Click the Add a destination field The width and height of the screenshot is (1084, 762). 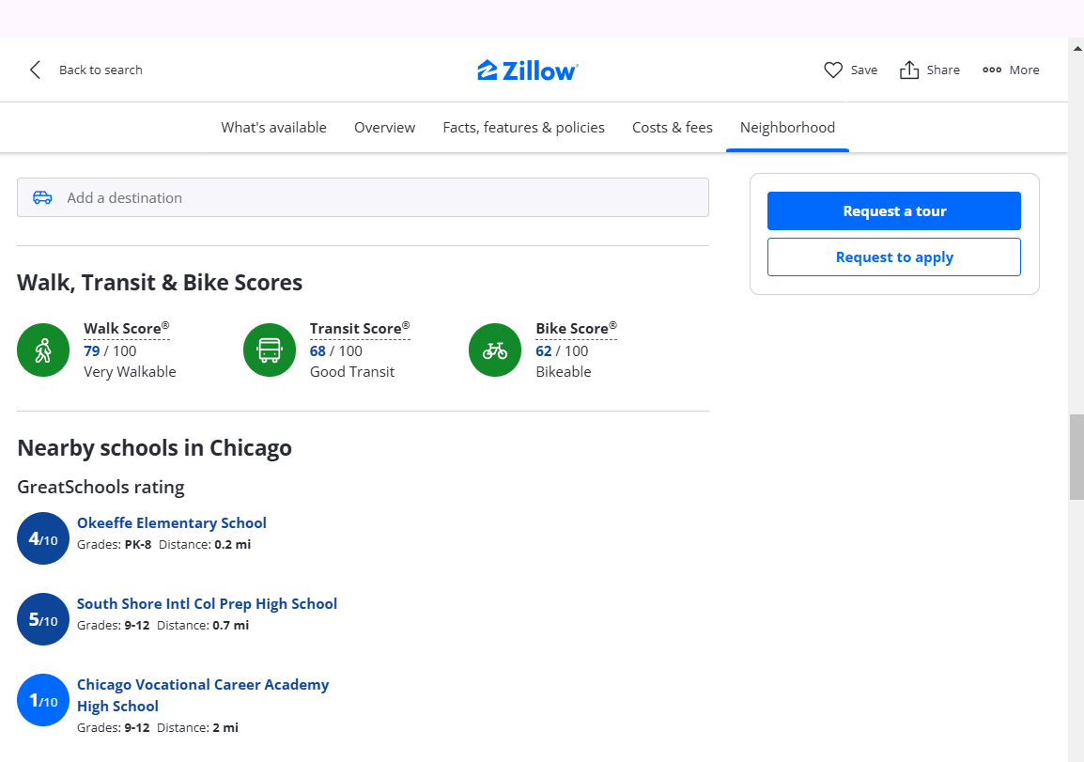[x=376, y=197]
